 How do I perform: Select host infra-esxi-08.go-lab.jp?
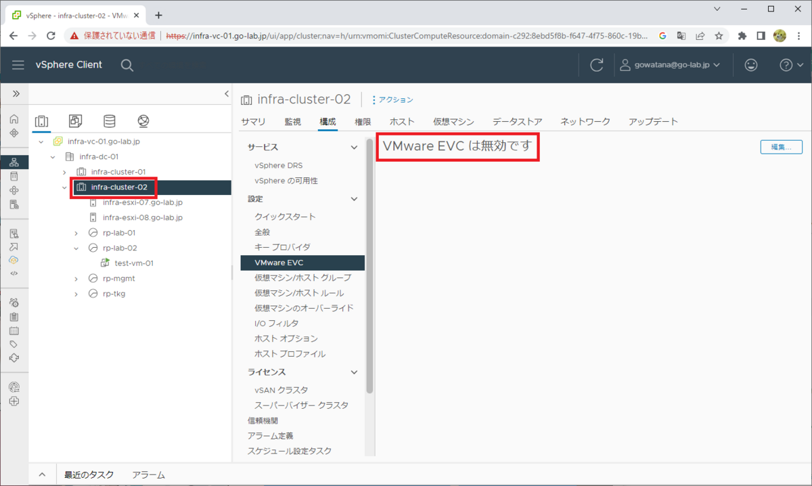coord(143,218)
